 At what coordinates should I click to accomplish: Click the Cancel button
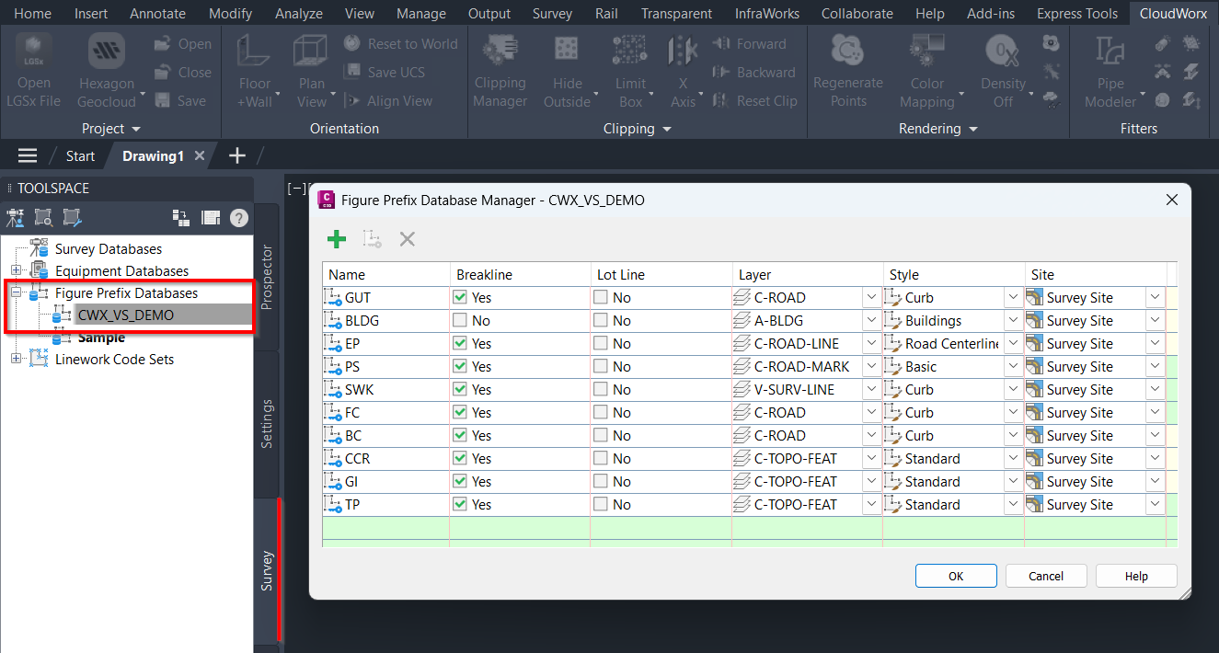pyautogui.click(x=1046, y=576)
